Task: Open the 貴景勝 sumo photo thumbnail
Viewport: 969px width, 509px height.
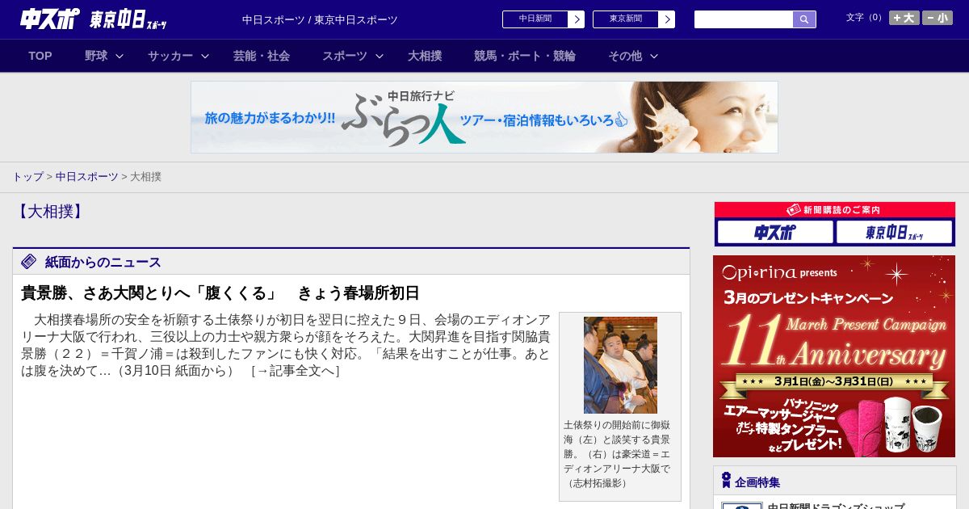Action: [620, 365]
